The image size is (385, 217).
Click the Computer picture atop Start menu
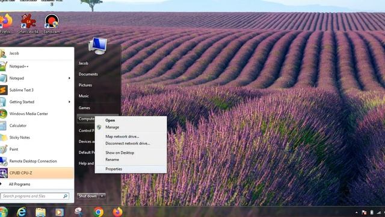97,46
